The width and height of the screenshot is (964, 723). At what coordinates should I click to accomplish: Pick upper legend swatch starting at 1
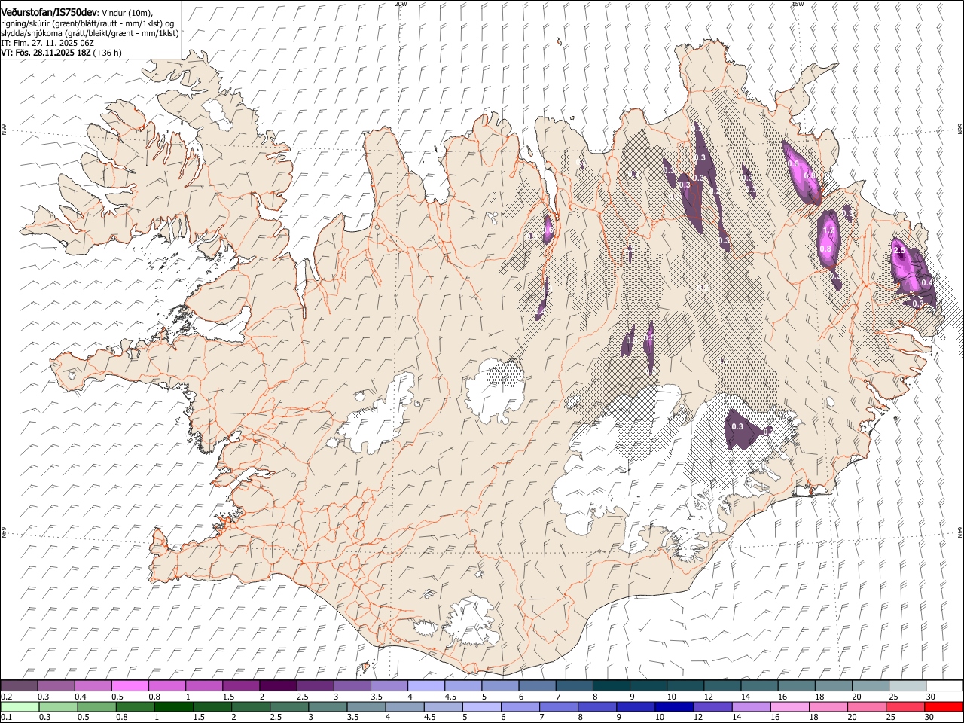(x=203, y=686)
